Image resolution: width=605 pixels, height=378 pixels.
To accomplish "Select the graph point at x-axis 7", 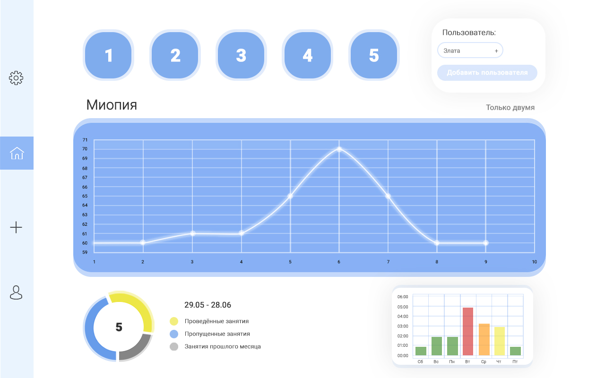I will pyautogui.click(x=388, y=196).
